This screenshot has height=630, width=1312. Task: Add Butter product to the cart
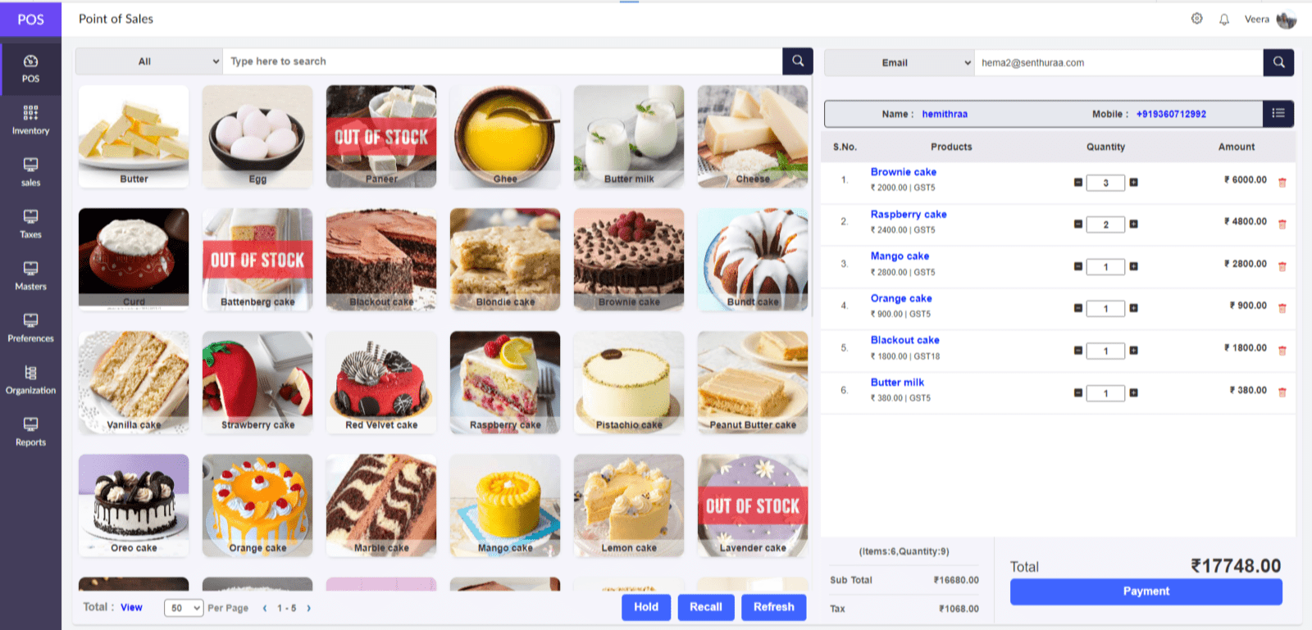tap(134, 137)
